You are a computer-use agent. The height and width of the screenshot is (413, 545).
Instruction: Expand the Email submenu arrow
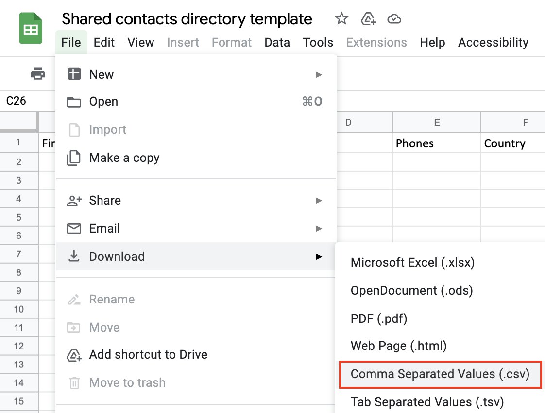[319, 228]
